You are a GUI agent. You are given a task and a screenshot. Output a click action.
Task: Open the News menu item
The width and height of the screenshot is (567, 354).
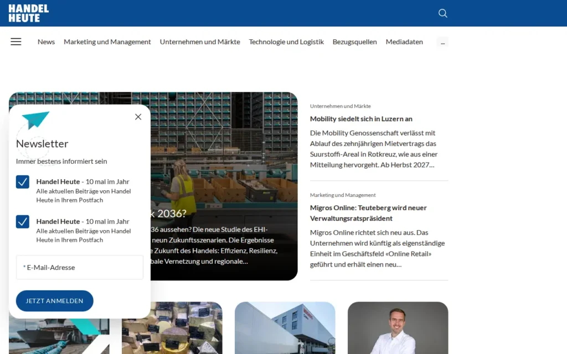47,42
